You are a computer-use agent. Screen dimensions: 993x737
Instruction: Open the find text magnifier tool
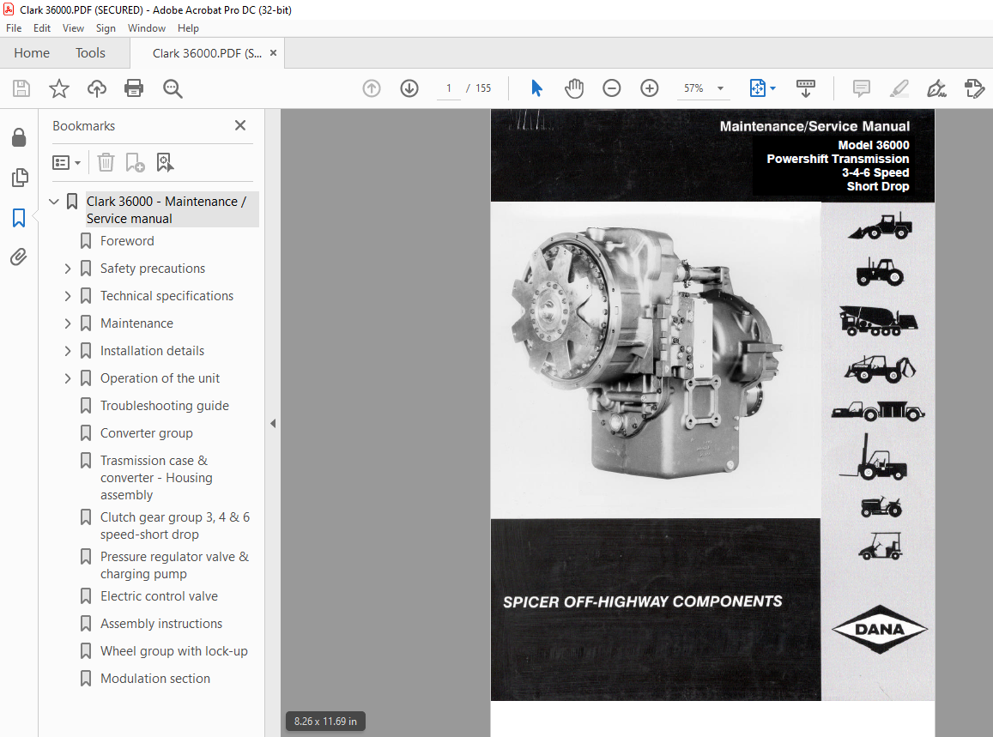pos(173,88)
